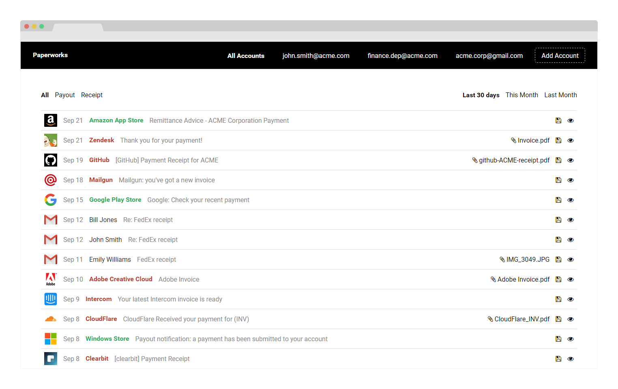Click the Mailgun target icon
This screenshot has height=389, width=618.
pos(51,180)
